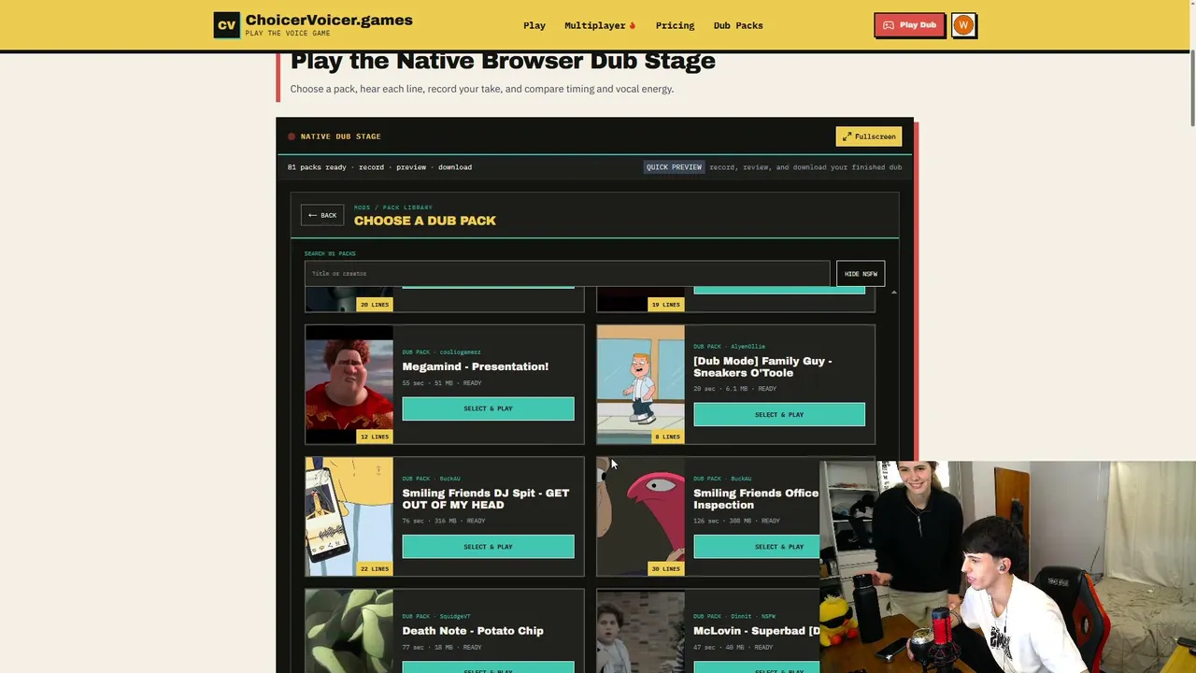Open the Smiling Friends Office Inspection thumbnail
This screenshot has height=673, width=1196.
[641, 516]
